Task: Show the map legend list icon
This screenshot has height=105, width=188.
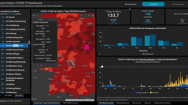Action: tap(89, 16)
